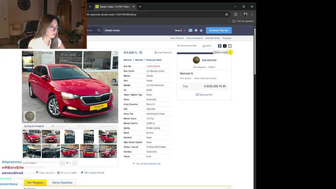The width and height of the screenshot is (336, 189).
Task: Open the Chrome three-dot menu
Action: 252,14
